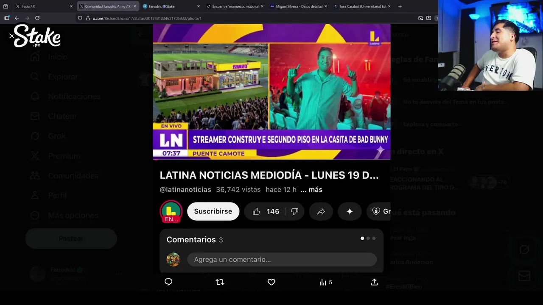Show tracking protection shield info
The width and height of the screenshot is (543, 305).
click(80, 18)
